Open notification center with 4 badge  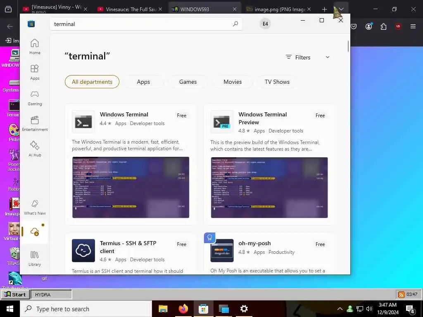point(410,309)
